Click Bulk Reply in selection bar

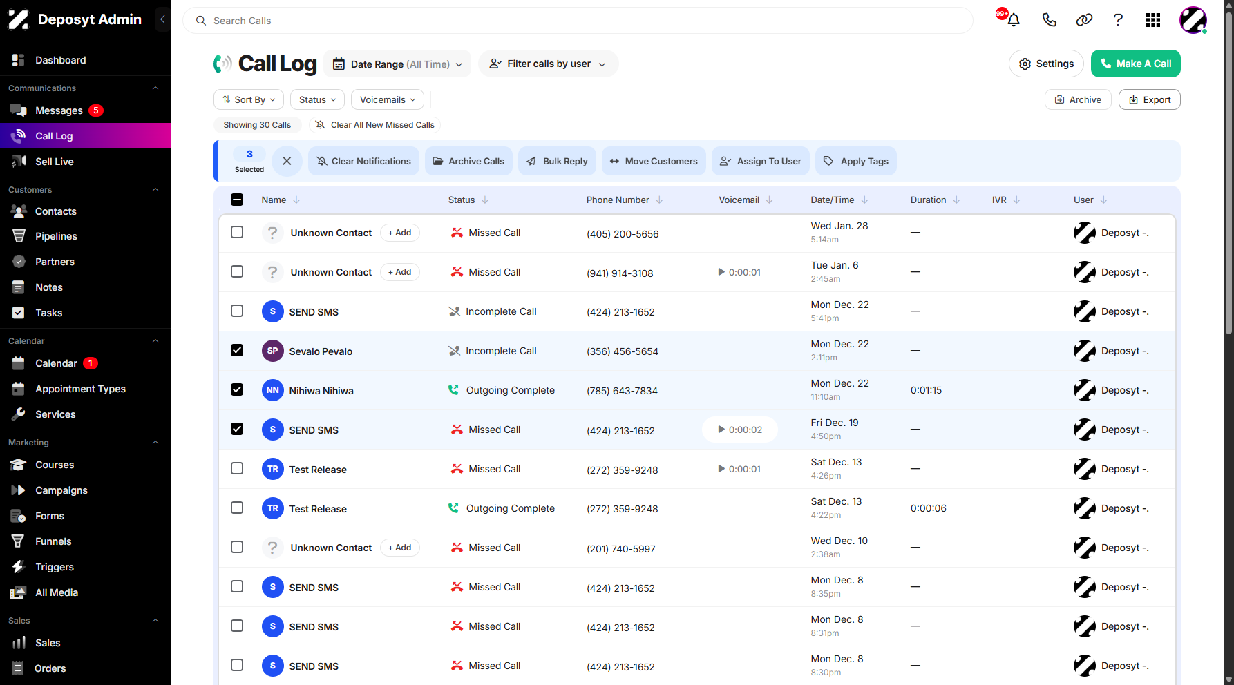pyautogui.click(x=557, y=161)
